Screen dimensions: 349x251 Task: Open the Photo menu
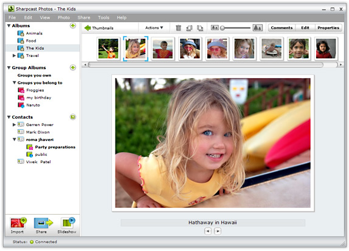click(64, 18)
